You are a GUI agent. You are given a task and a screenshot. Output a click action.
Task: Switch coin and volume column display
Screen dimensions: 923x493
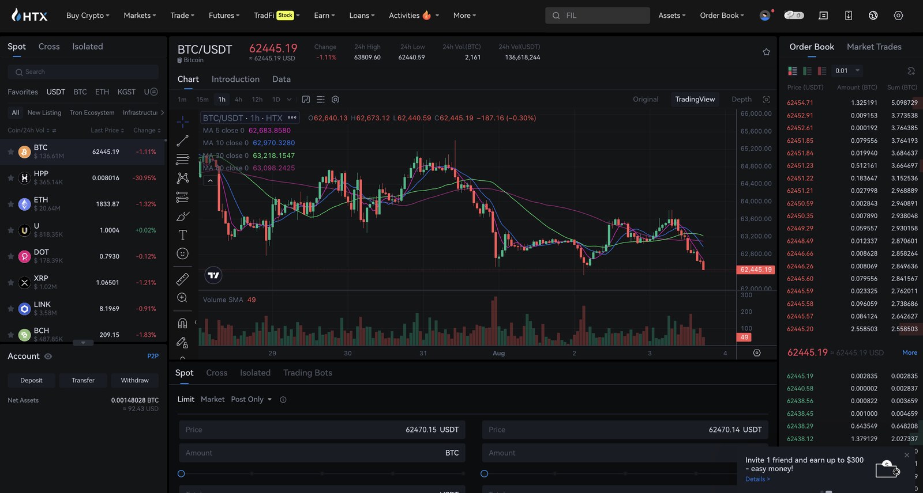[x=54, y=131]
